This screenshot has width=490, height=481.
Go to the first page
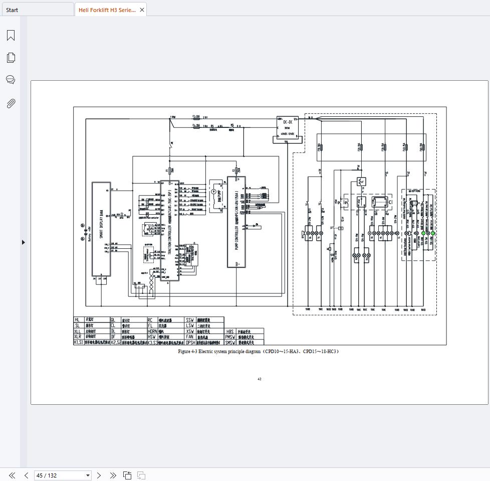pyautogui.click(x=12, y=475)
